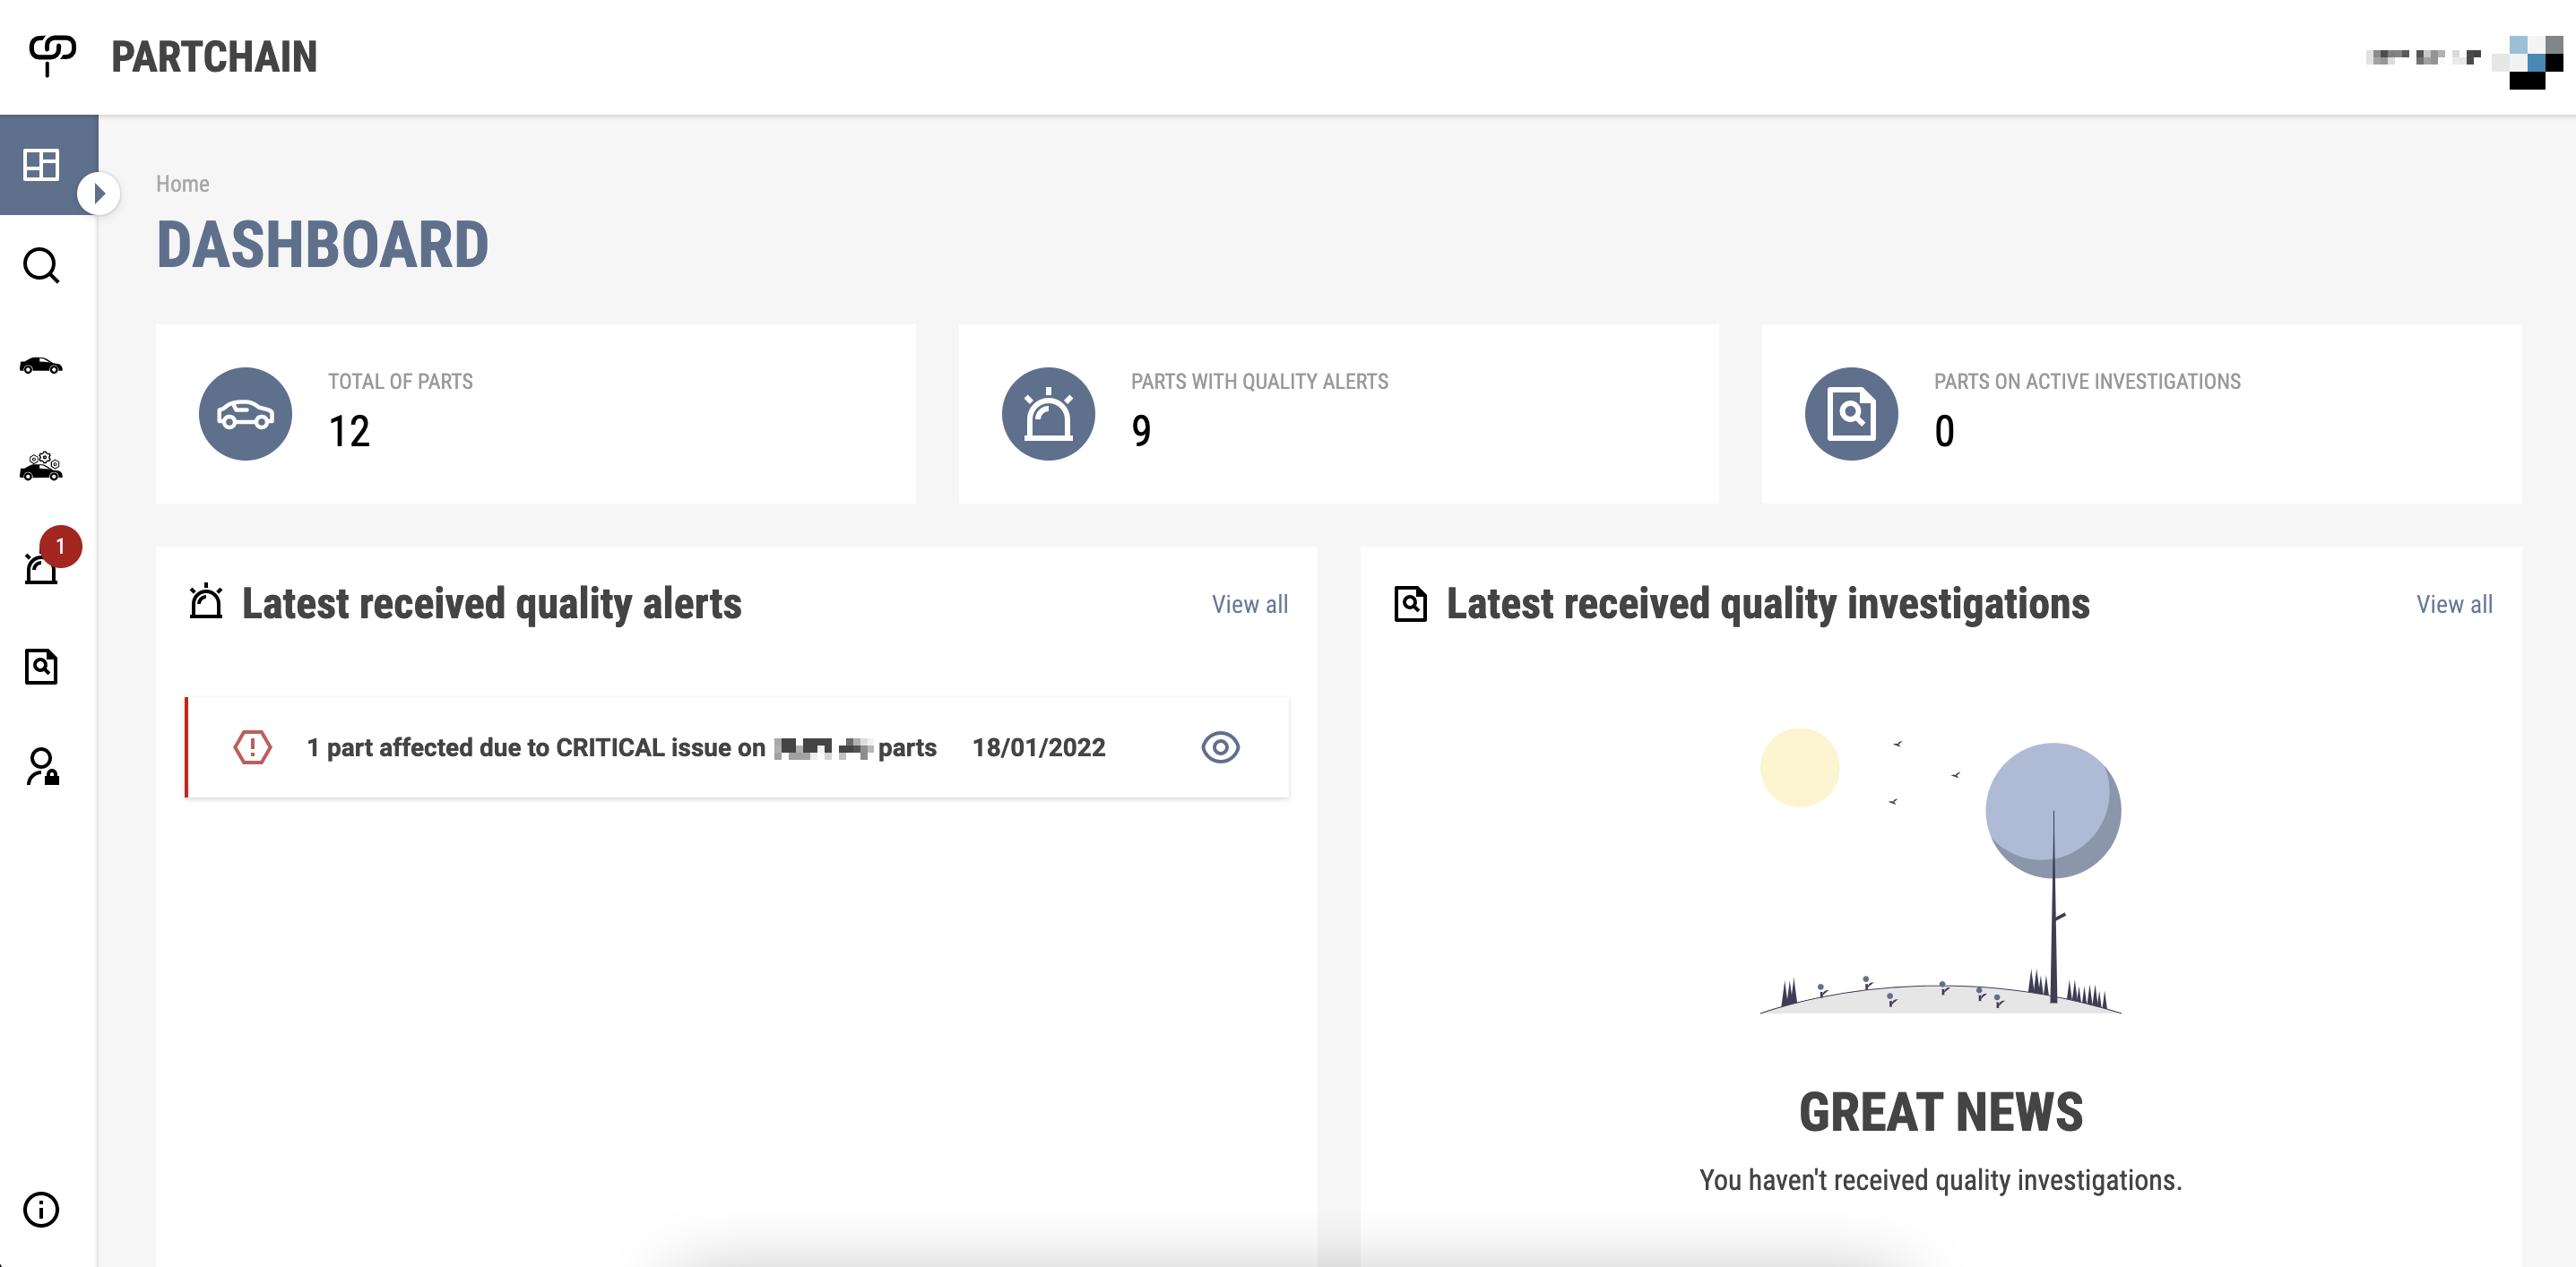Click the info icon at sidebar bottom
The image size is (2576, 1267).
(41, 1210)
